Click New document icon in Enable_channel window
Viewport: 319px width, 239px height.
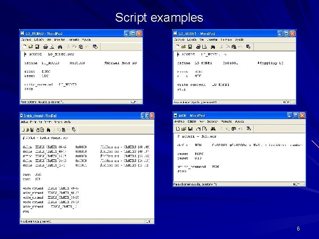tap(23, 130)
